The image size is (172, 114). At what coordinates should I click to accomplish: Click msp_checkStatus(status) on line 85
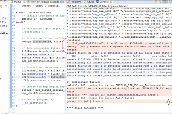tap(40, 93)
